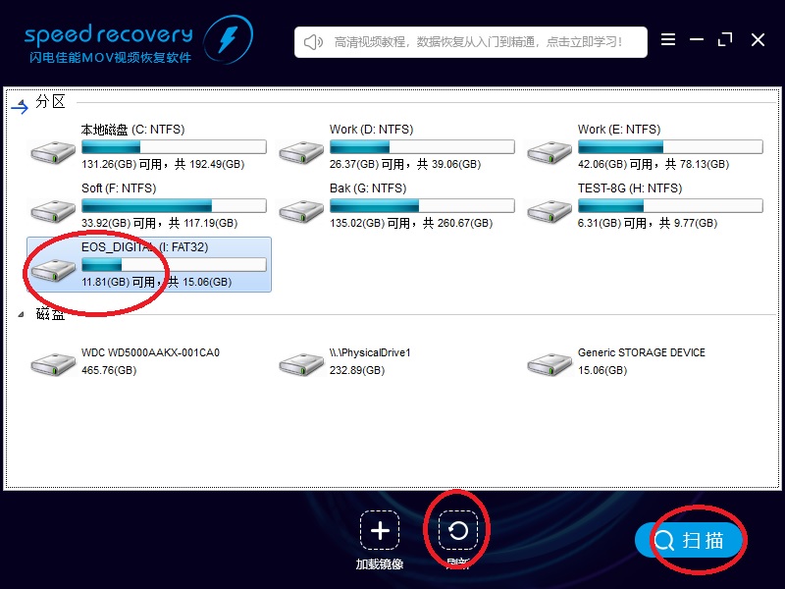Click the WDC WD5000AAKX physical disk icon
Image resolution: width=785 pixels, height=589 pixels.
tap(53, 364)
